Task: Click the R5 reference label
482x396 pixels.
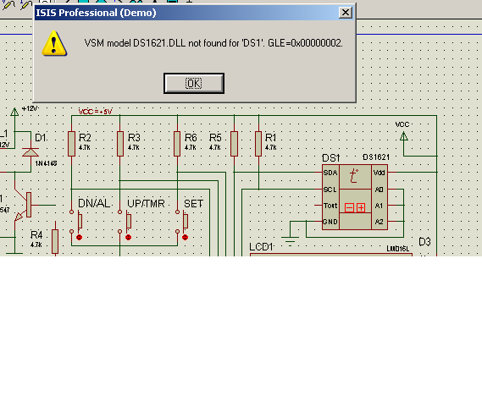Action: (215, 138)
